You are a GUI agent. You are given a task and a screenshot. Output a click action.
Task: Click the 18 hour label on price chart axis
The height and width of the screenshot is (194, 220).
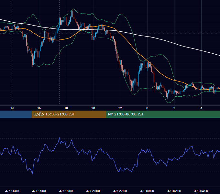coord(66,108)
